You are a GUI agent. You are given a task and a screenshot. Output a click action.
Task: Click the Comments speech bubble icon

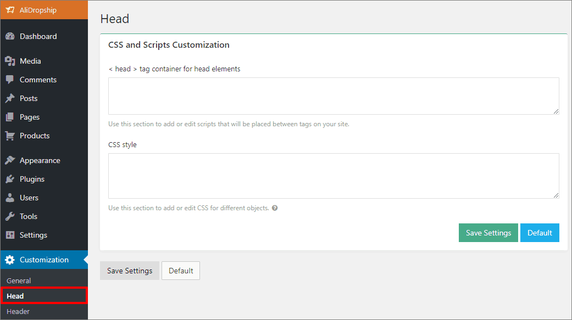[10, 80]
